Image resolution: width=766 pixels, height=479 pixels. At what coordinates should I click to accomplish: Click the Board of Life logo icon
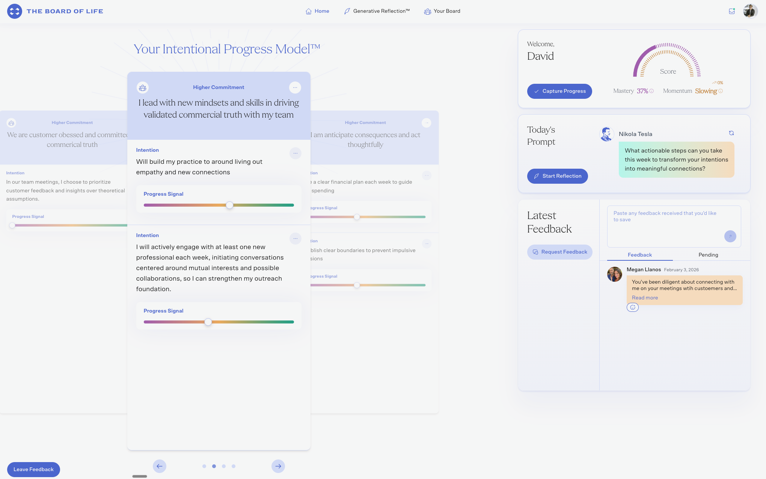click(x=15, y=11)
